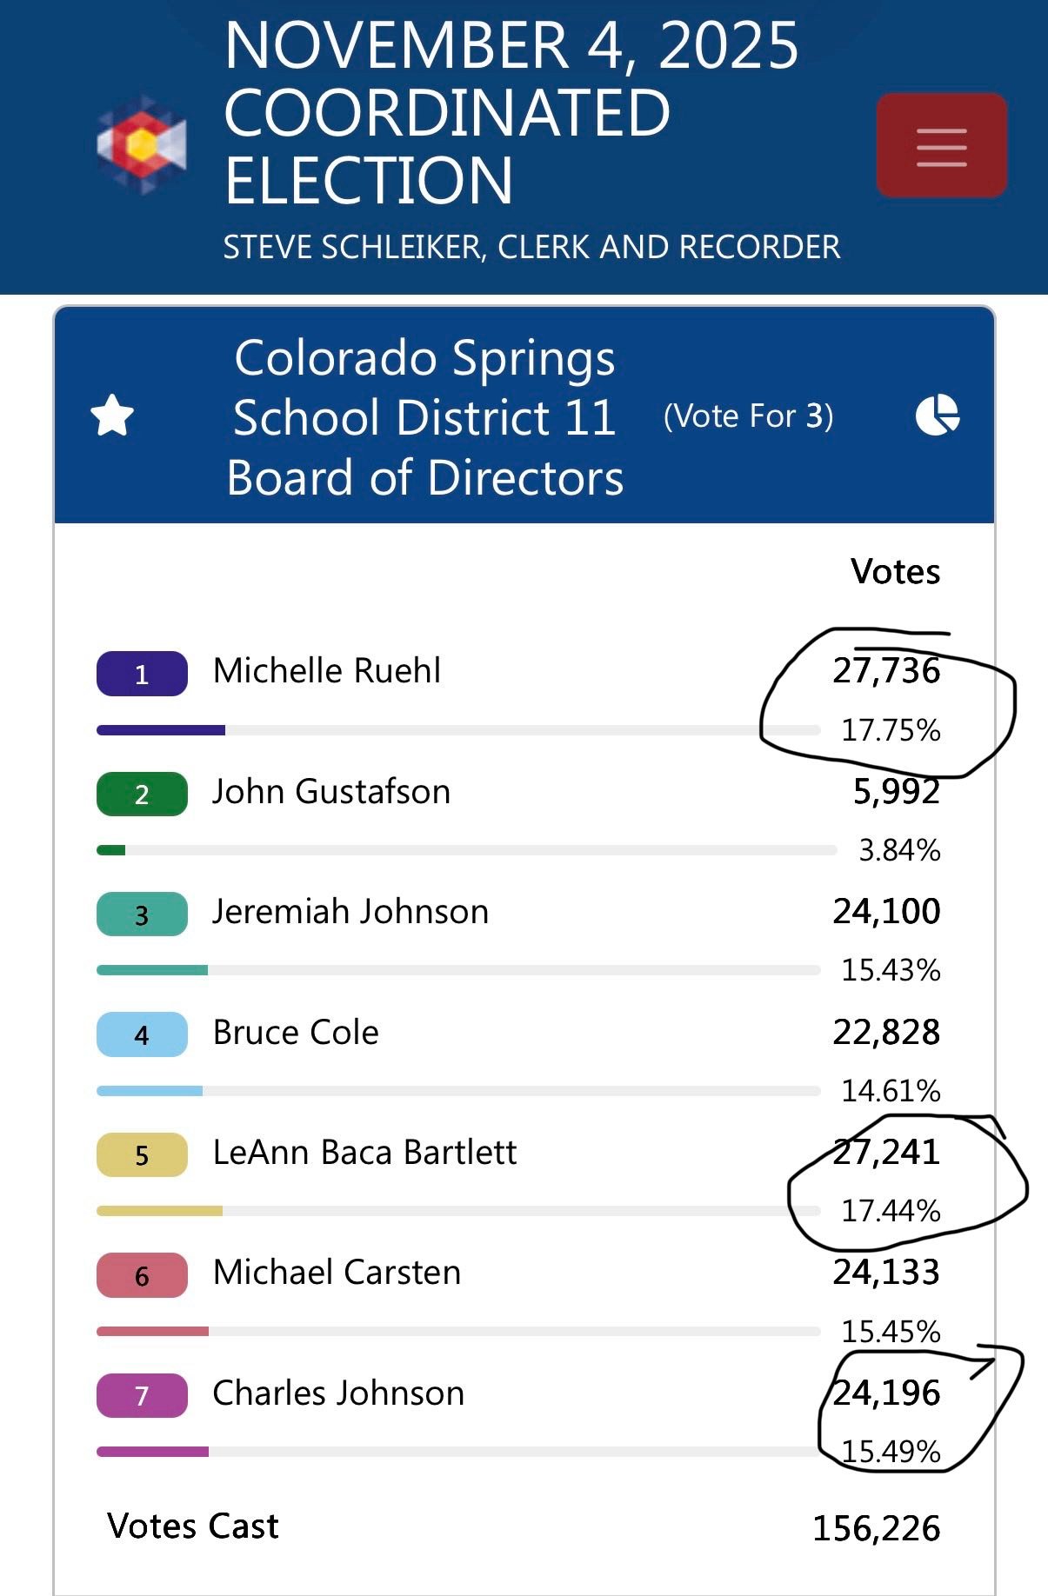Open the red hamburger menu
Viewport: 1048px width, 1596px height.
pos(941,145)
